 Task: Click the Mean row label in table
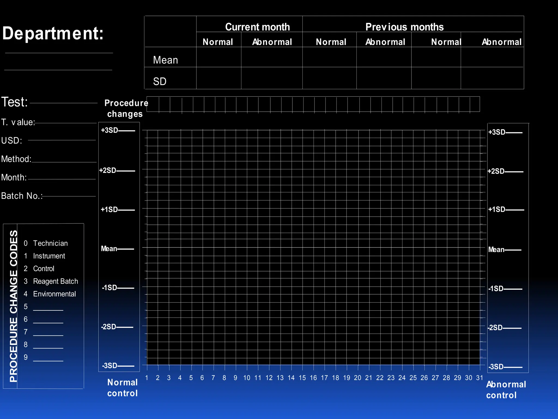165,60
